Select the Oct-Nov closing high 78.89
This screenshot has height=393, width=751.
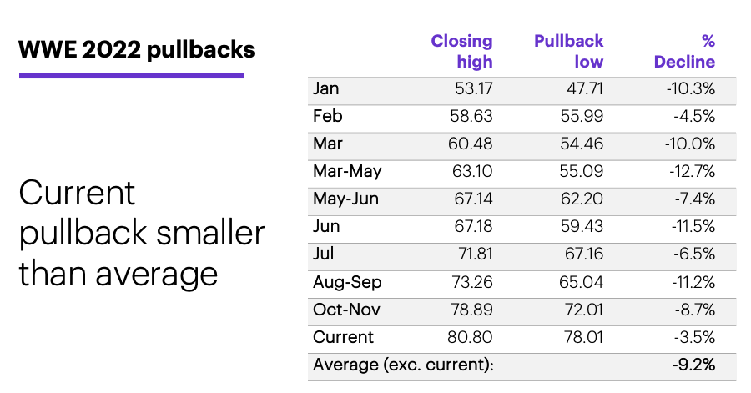click(x=471, y=310)
